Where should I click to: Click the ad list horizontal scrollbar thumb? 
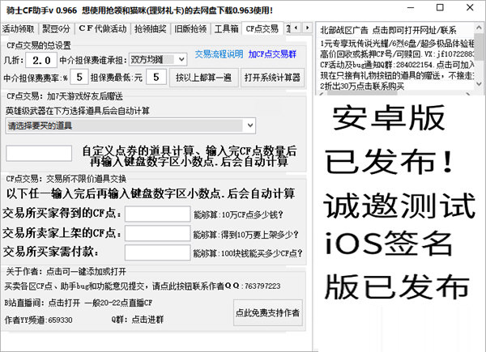(362, 93)
